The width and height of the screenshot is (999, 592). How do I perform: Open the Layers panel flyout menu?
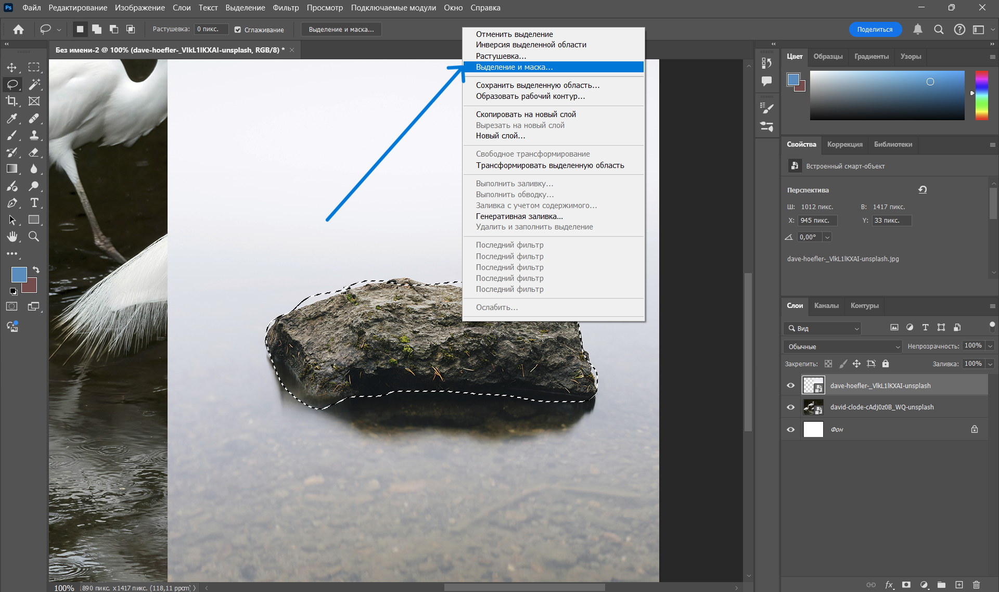992,306
